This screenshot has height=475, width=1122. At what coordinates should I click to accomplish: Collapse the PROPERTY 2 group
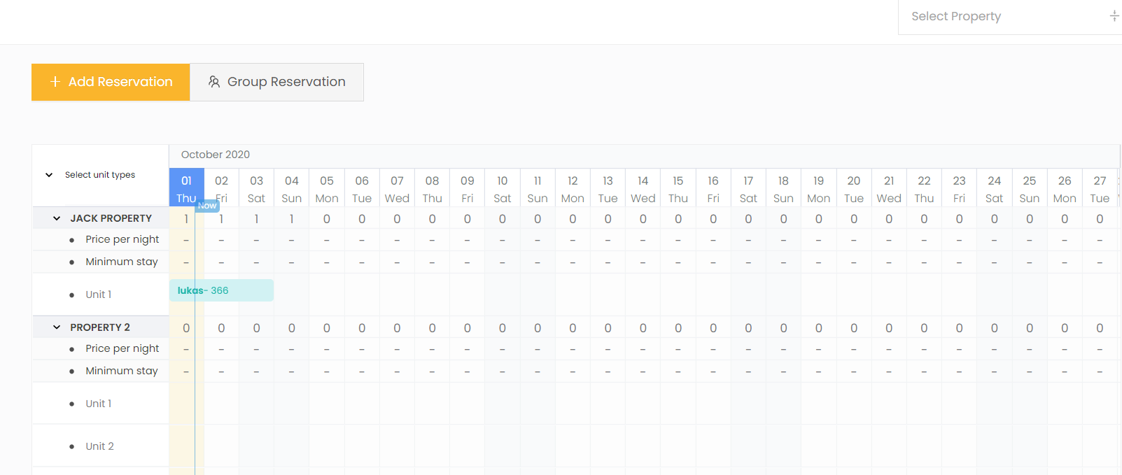57,327
